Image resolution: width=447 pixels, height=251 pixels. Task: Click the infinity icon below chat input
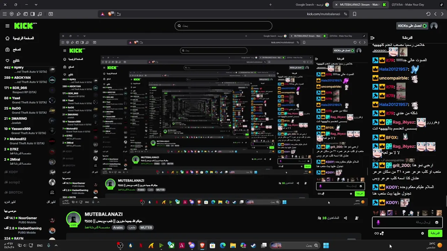[x=376, y=233]
